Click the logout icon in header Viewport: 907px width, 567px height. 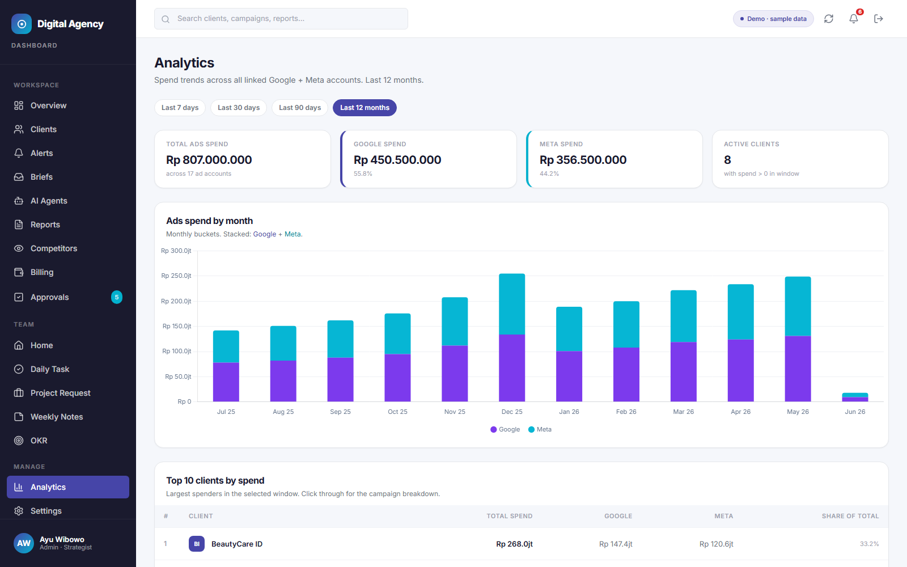pyautogui.click(x=879, y=19)
